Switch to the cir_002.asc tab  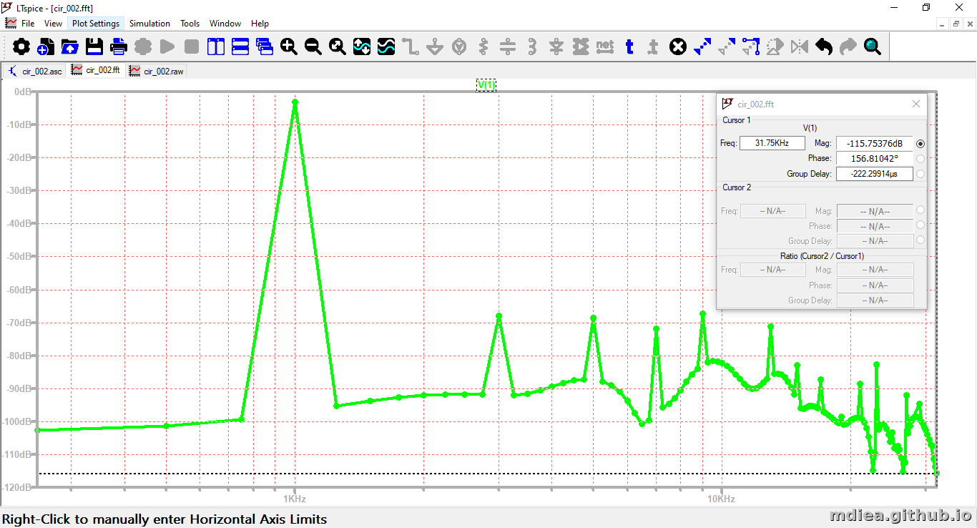[x=35, y=71]
